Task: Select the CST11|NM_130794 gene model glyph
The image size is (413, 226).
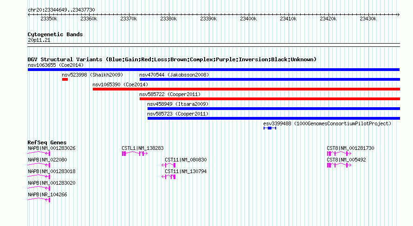Action: coord(168,176)
